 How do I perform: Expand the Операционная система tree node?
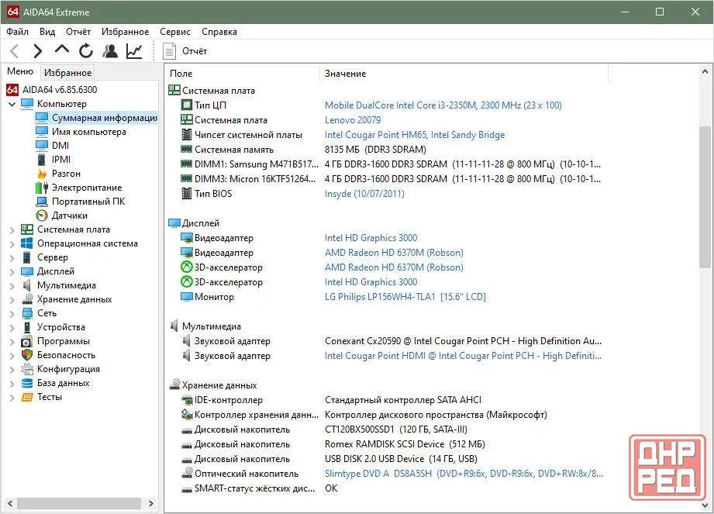[x=12, y=244]
